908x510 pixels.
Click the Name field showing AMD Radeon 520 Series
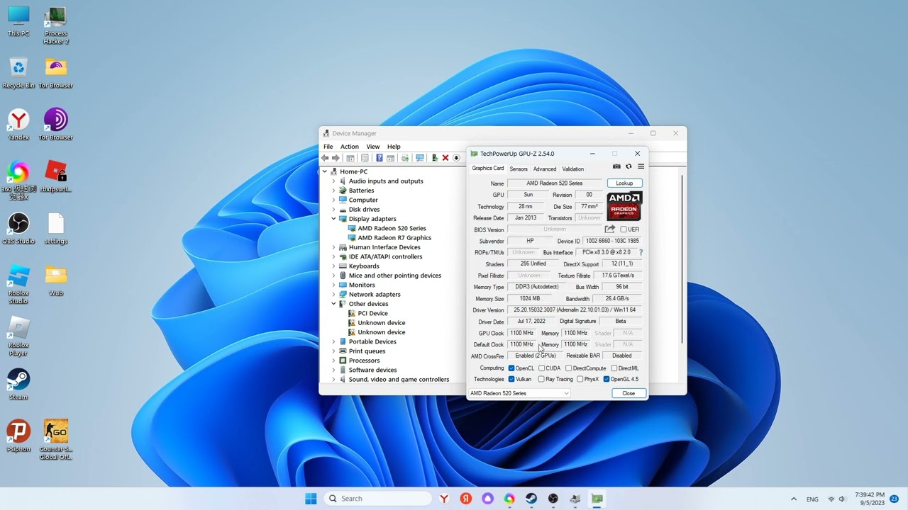pyautogui.click(x=555, y=183)
